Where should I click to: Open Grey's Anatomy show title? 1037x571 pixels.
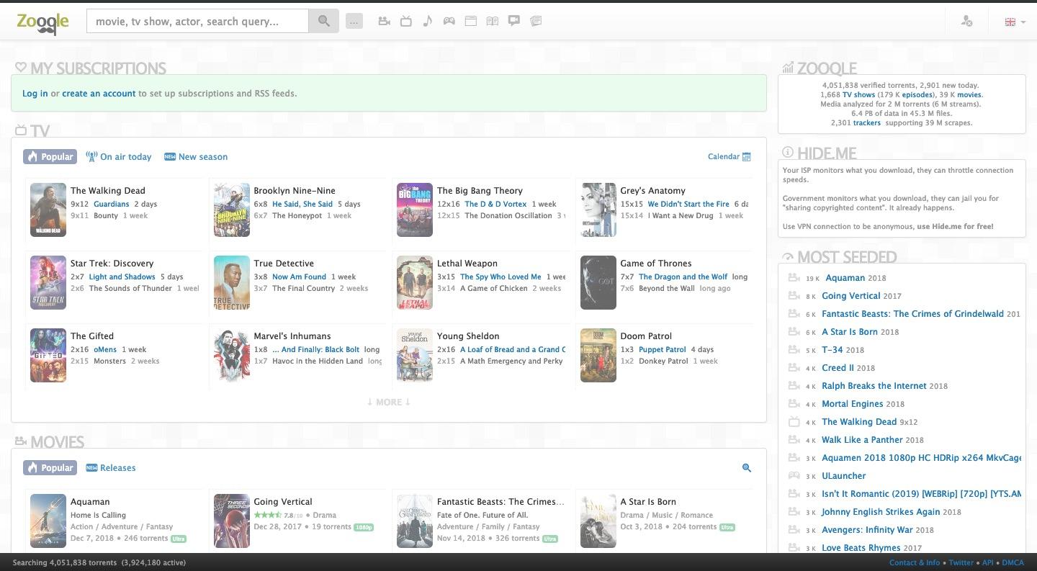point(652,191)
